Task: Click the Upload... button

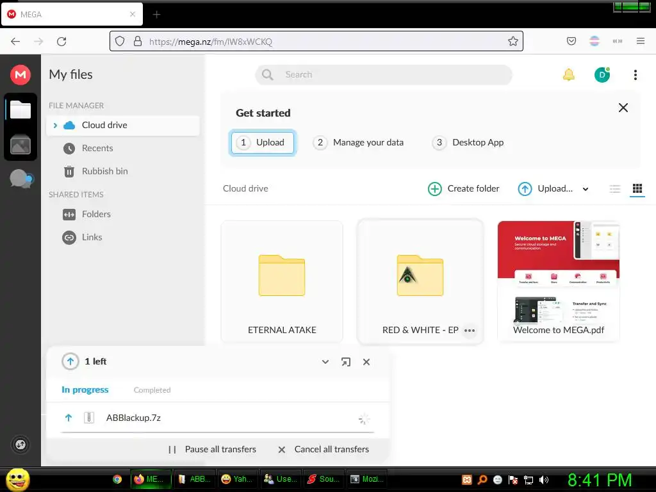Action: (545, 189)
